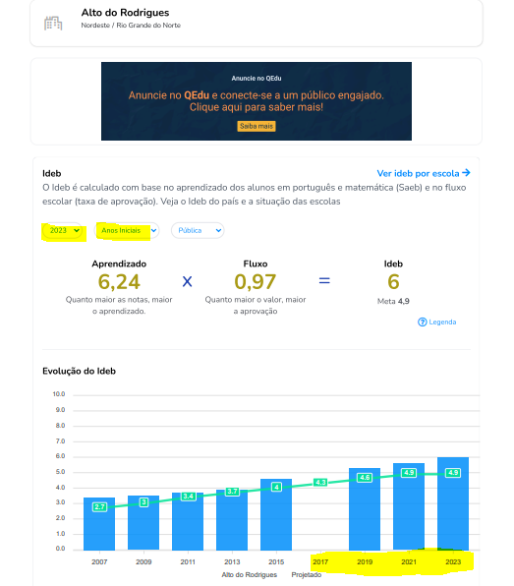Click the 3.7 projected point label

232,492
